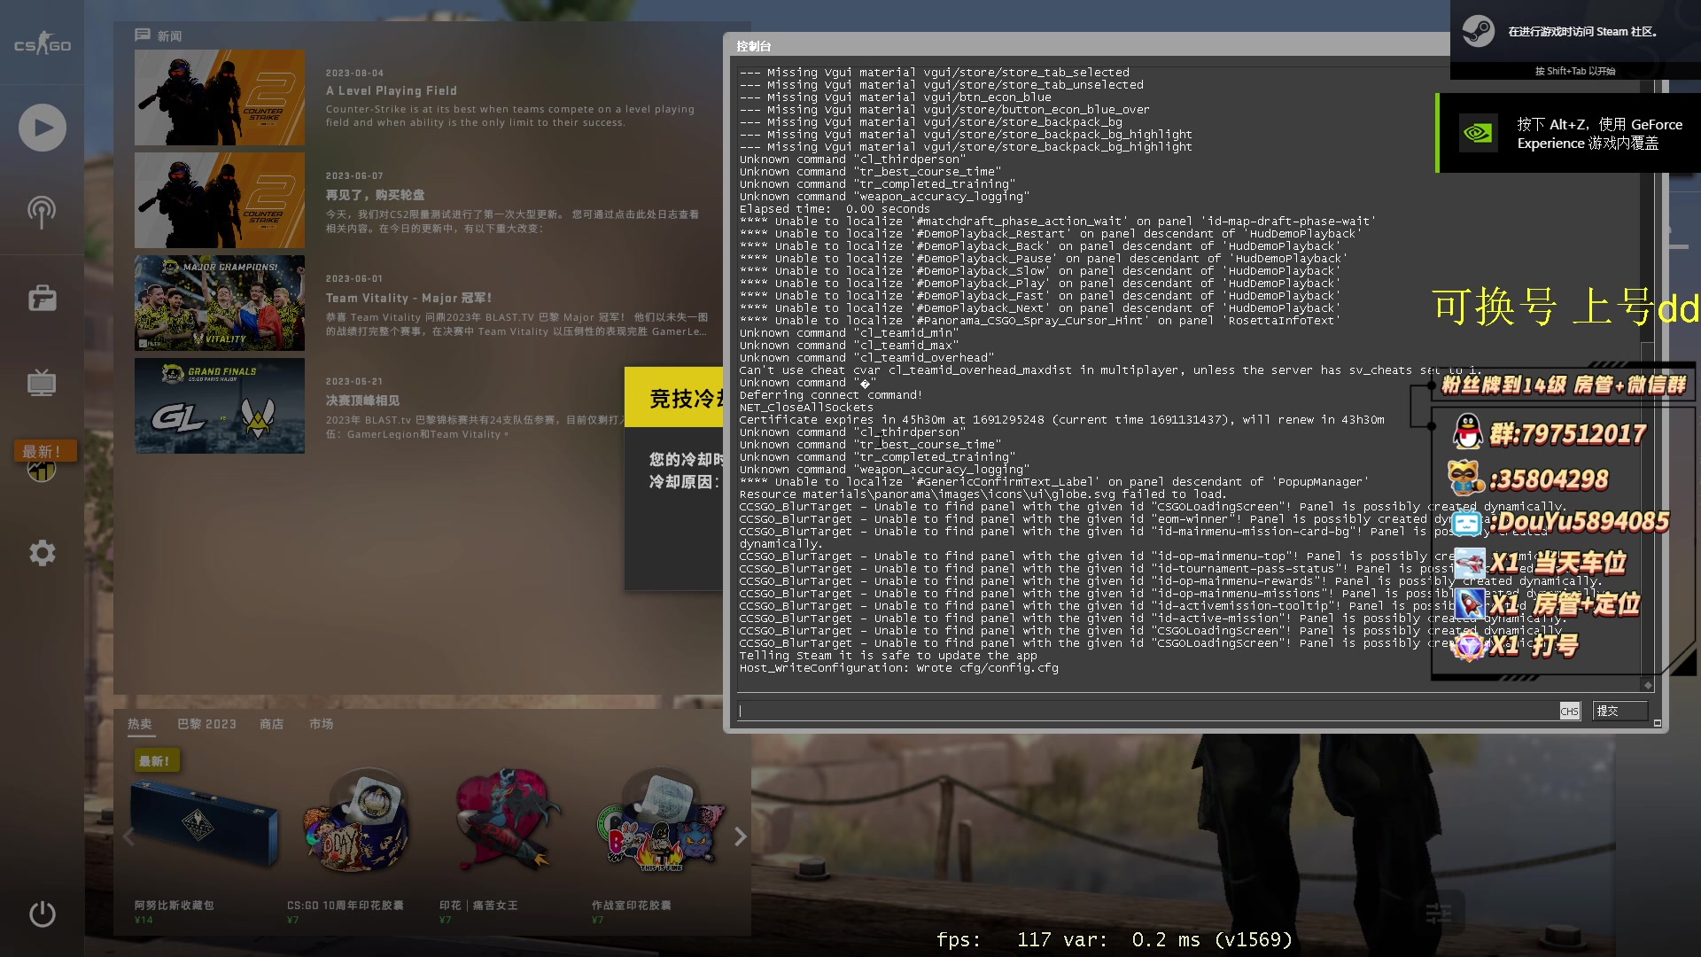Viewport: 1701px width, 957px height.
Task: Click the 2023-06-01 news date
Action: tap(354, 278)
